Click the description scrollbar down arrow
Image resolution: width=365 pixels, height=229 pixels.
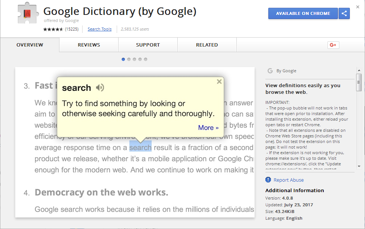tap(359, 166)
